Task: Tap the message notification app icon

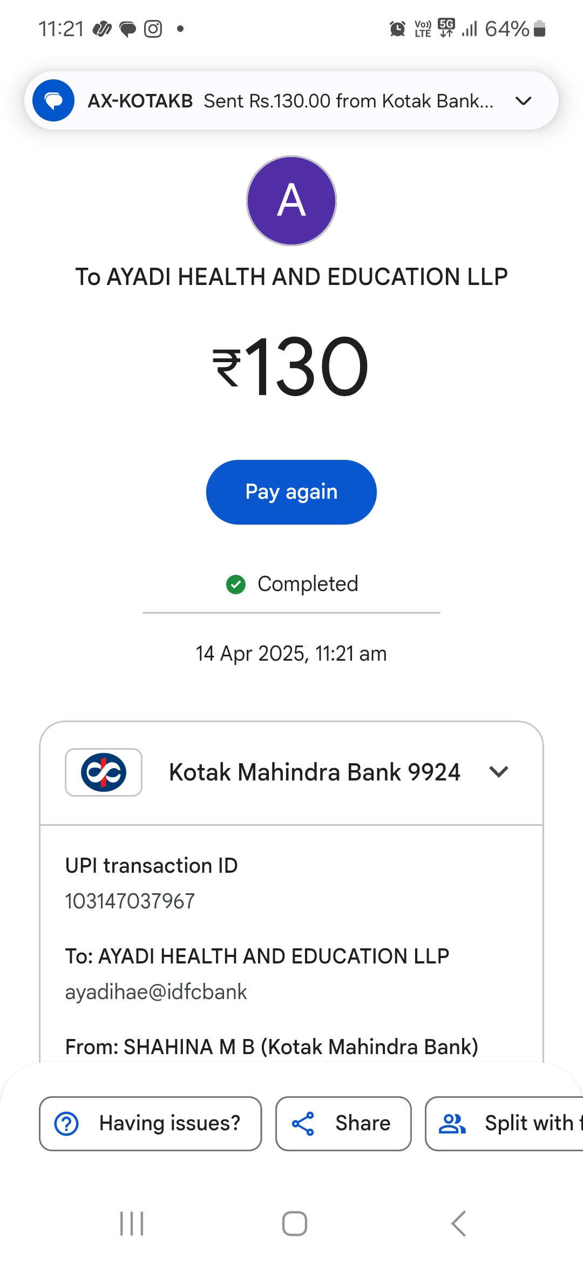Action: point(53,100)
